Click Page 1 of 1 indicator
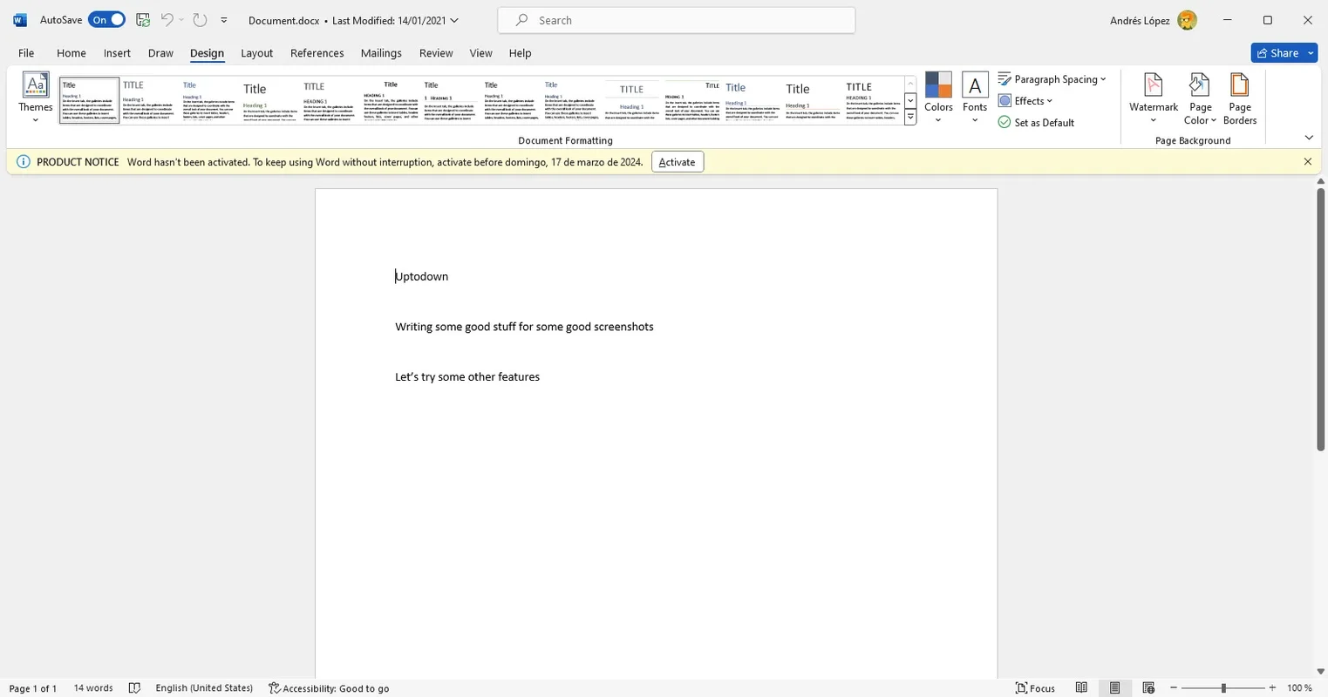 33,688
